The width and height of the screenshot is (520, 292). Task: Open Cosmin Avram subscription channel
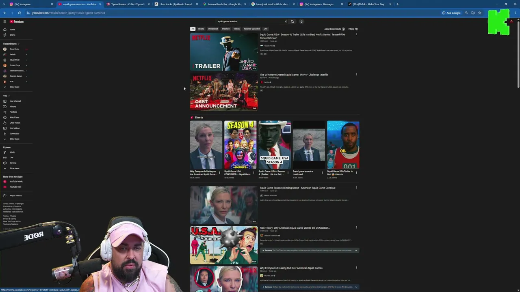(x=16, y=76)
